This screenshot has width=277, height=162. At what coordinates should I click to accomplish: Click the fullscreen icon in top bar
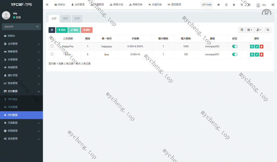[249, 5]
